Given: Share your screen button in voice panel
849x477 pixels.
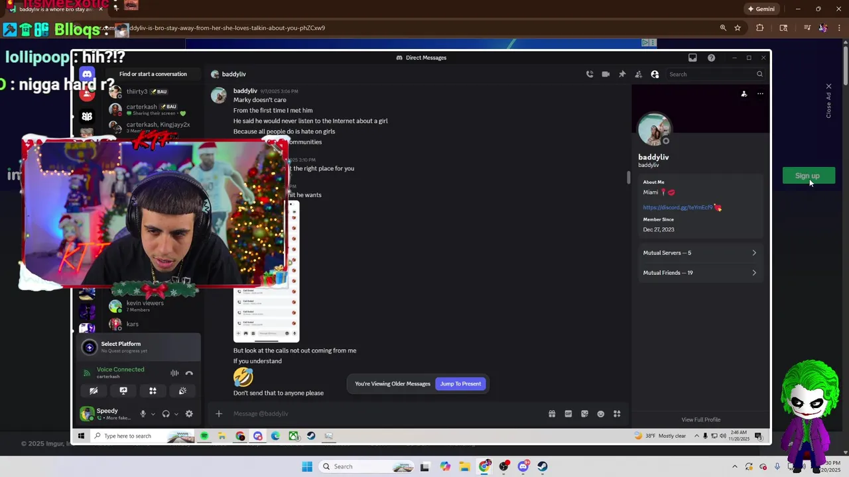Looking at the screenshot, I should pyautogui.click(x=123, y=391).
